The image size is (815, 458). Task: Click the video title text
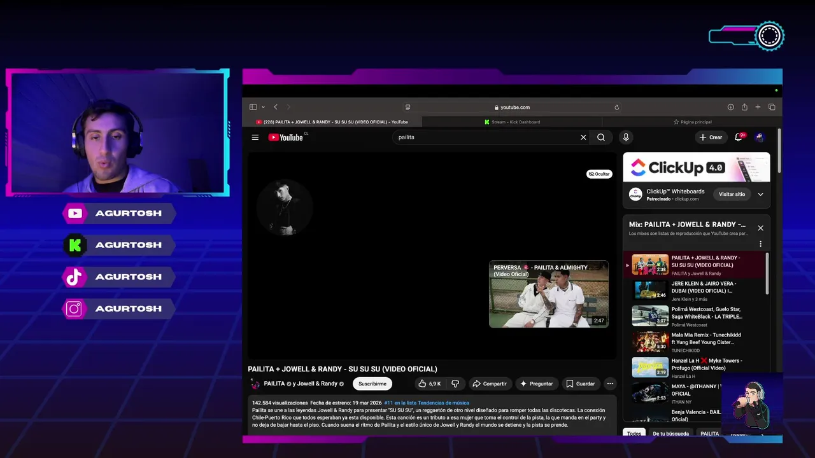343,369
